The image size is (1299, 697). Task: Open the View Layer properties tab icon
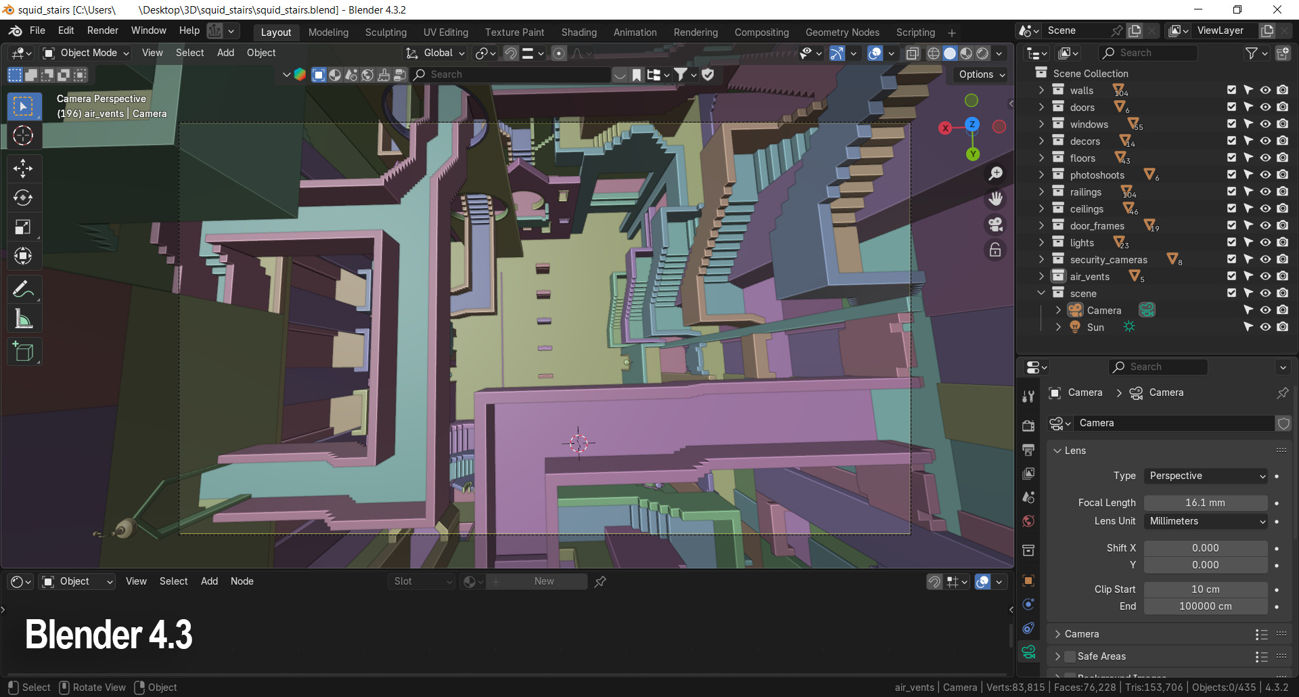pos(1028,474)
